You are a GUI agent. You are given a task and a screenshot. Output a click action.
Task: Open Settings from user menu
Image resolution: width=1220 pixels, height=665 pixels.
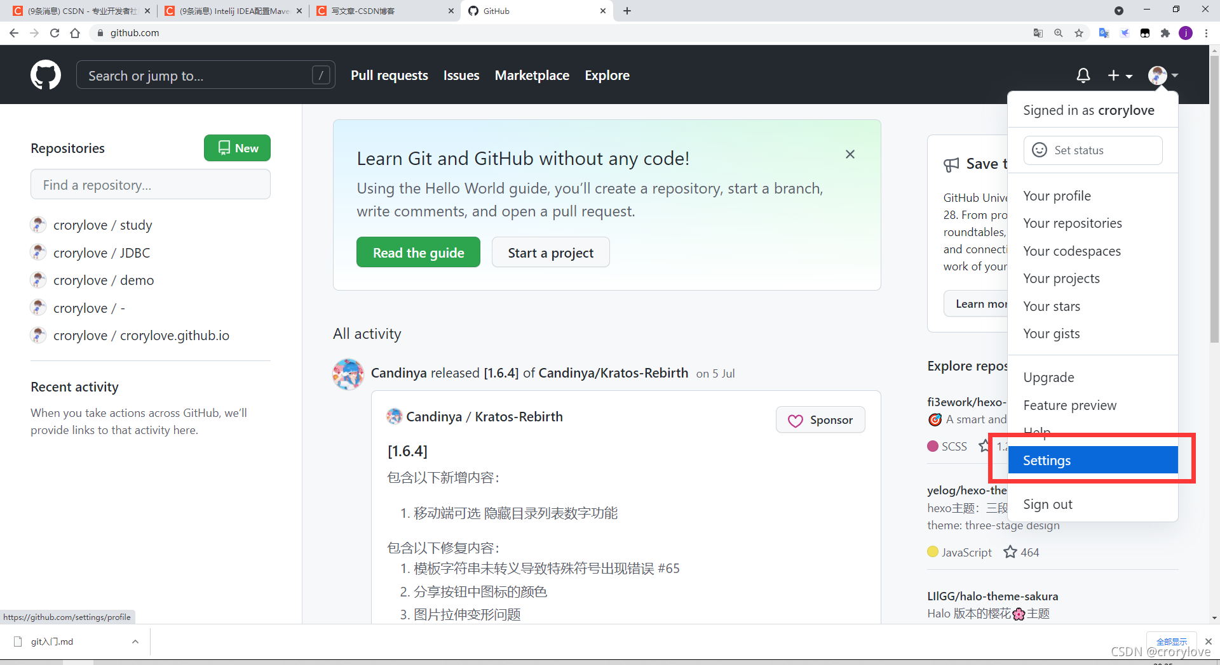pos(1093,460)
